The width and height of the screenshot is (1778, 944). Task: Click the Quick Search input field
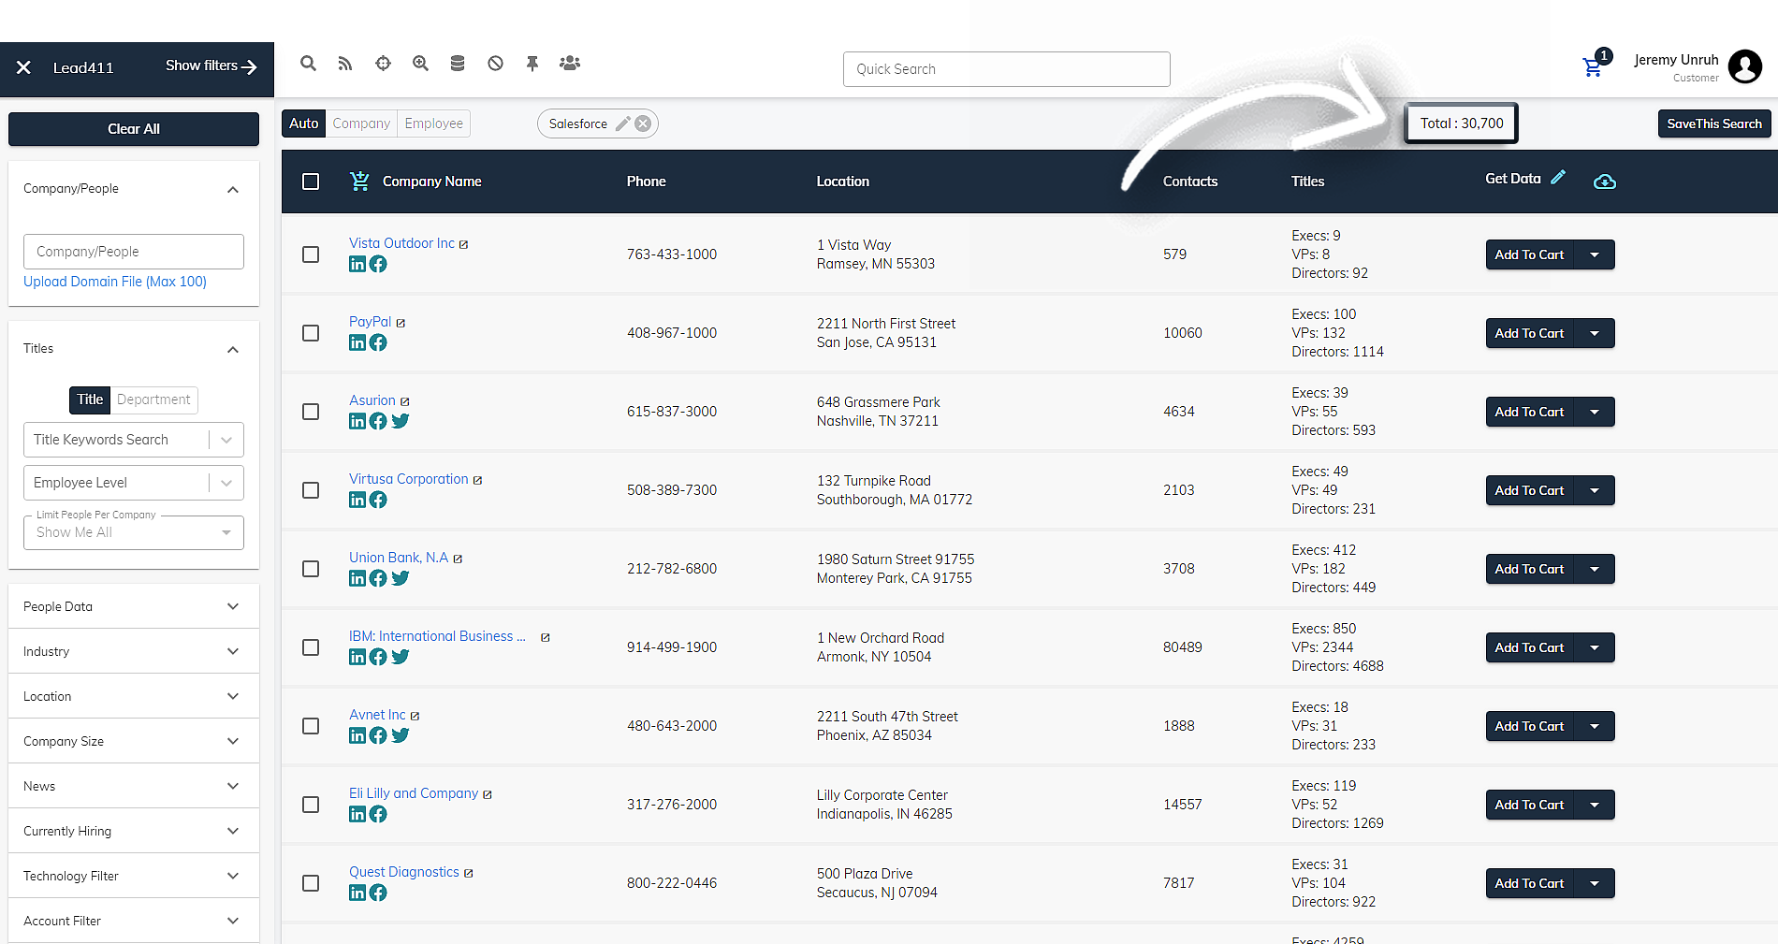click(1006, 69)
